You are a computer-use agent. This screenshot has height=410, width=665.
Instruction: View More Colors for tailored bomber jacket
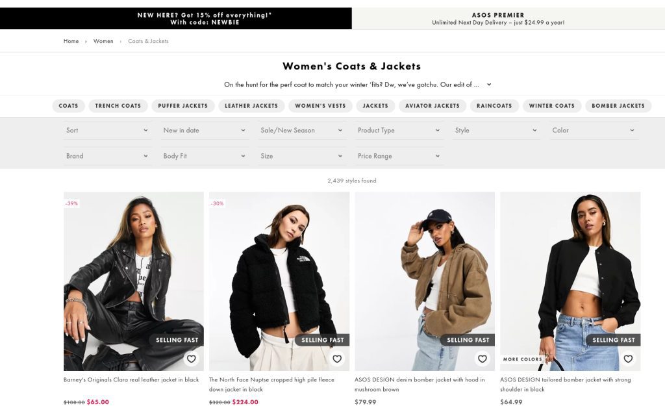pos(523,359)
